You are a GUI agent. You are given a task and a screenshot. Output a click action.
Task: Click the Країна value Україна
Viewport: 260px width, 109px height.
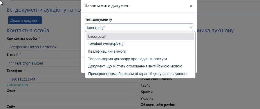pos(147,98)
